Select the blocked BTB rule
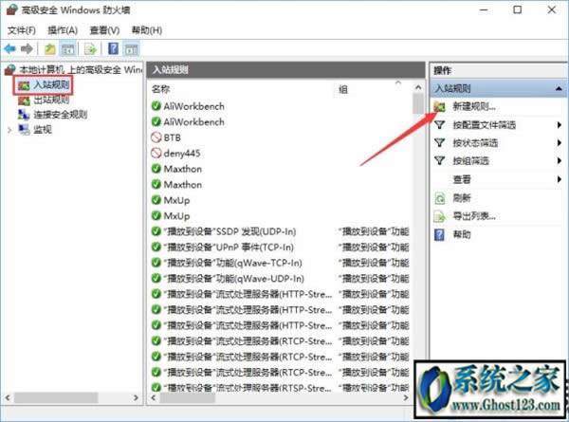The width and height of the screenshot is (569, 422). 172,138
